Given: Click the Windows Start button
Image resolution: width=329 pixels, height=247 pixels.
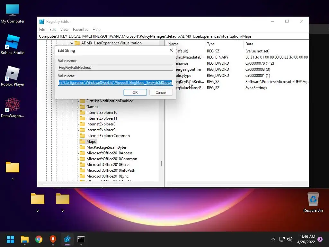Looking at the screenshot, I should point(10,239).
